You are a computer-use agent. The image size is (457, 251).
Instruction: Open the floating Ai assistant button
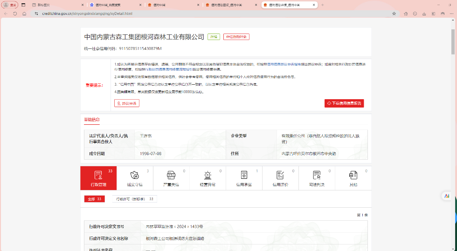pos(447,196)
